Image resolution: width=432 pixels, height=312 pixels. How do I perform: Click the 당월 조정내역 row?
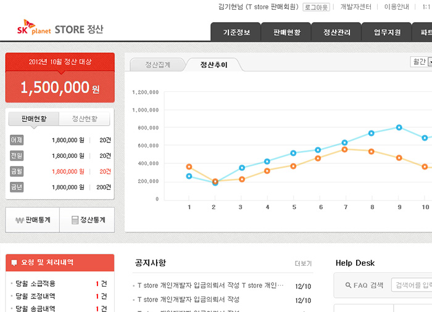click(59, 297)
